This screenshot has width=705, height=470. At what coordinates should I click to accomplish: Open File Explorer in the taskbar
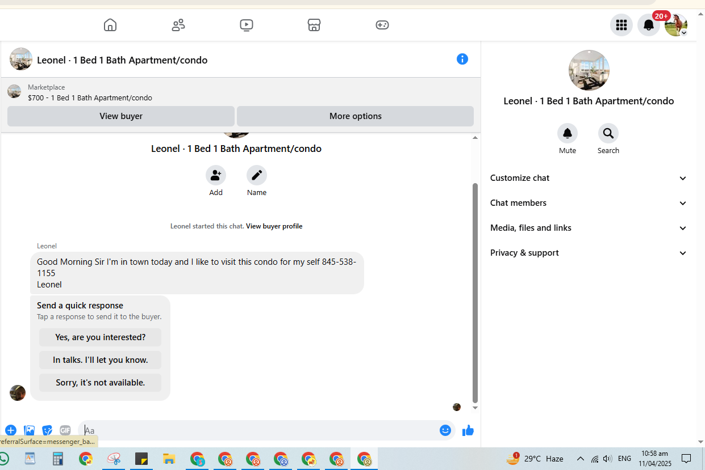click(x=169, y=459)
